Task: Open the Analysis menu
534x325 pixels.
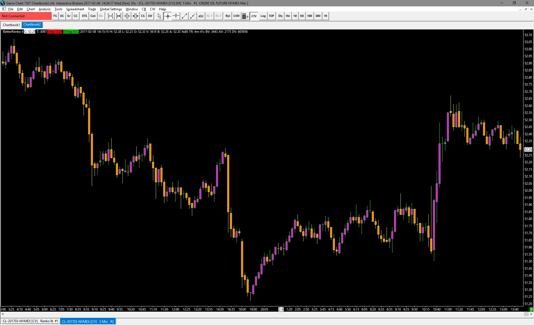Action: point(44,9)
